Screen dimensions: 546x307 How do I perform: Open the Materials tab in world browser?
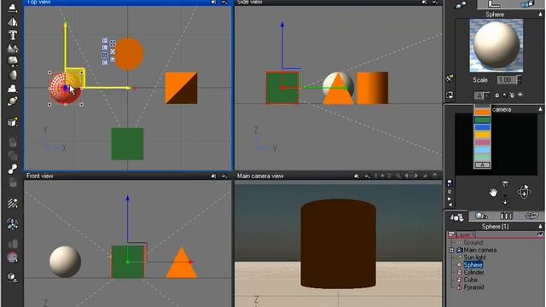(481, 216)
